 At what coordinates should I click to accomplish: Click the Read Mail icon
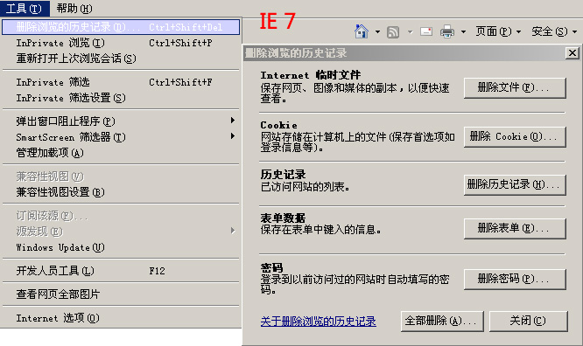[426, 31]
